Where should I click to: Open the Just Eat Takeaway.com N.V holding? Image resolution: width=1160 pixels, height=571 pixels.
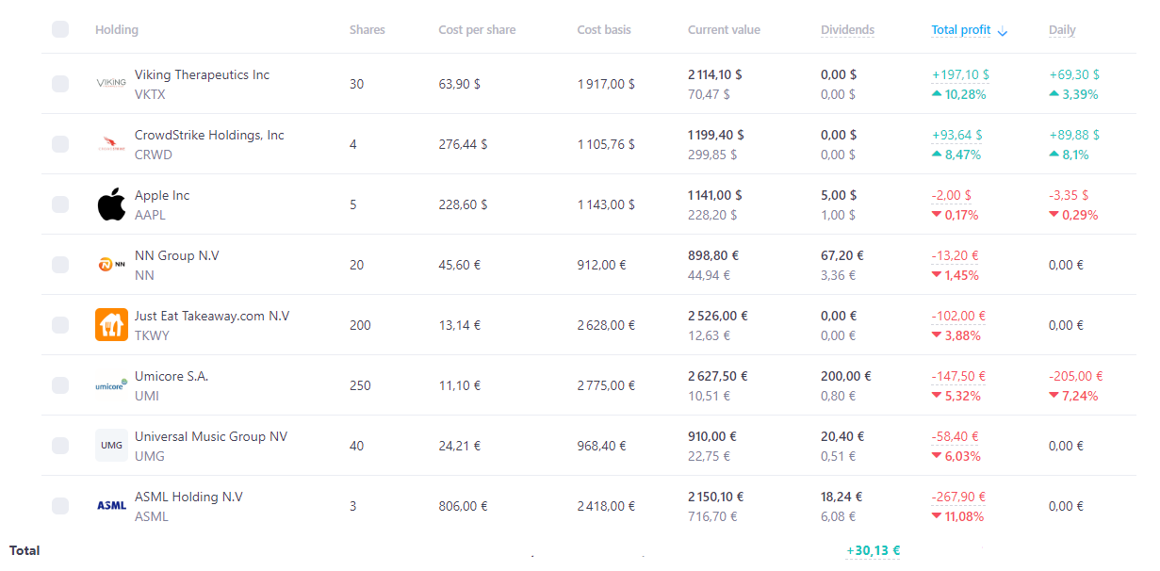212,316
